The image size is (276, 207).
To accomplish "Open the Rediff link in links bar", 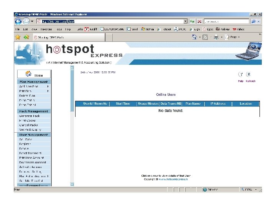I will click(x=91, y=29).
